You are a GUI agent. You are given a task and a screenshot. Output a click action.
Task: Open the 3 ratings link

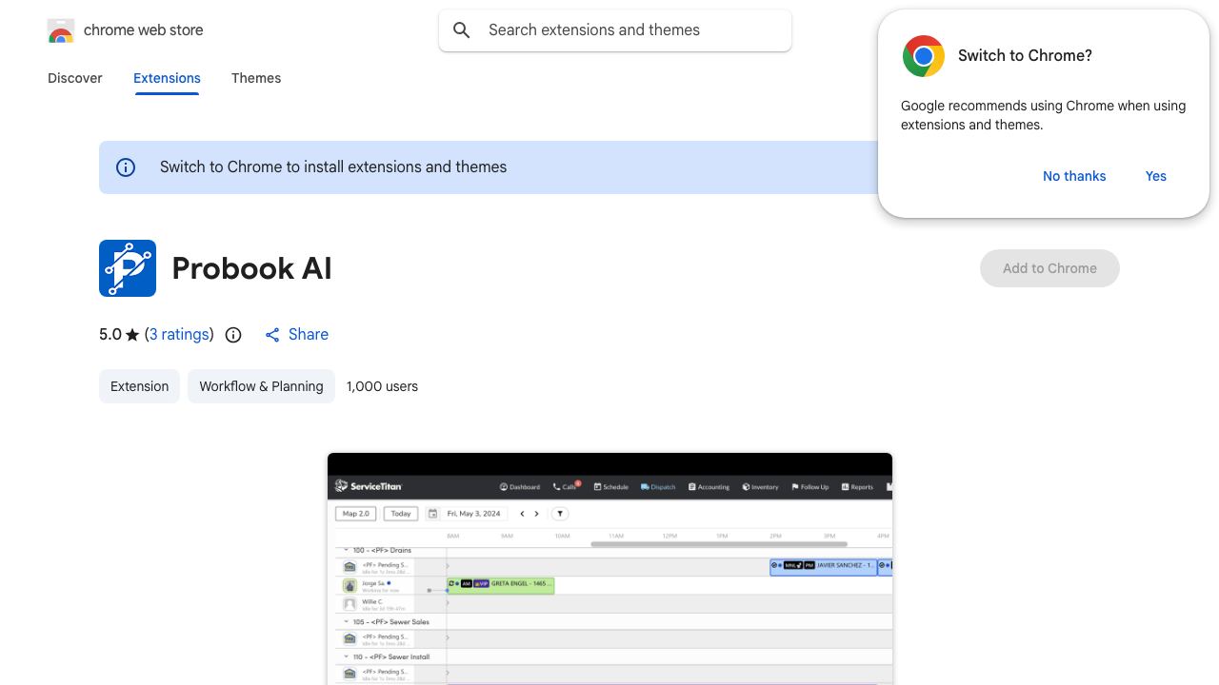tap(179, 335)
